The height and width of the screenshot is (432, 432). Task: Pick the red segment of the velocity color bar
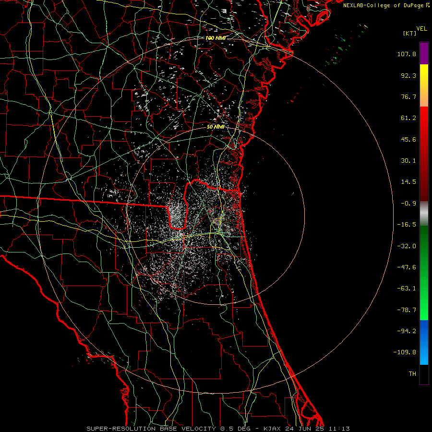(x=424, y=154)
